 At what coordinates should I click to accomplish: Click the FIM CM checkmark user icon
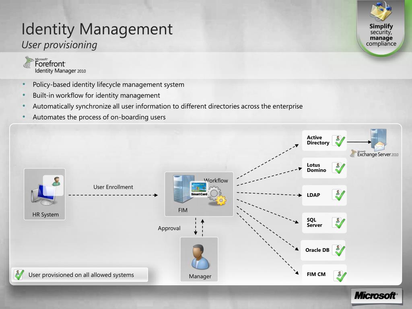tap(340, 276)
